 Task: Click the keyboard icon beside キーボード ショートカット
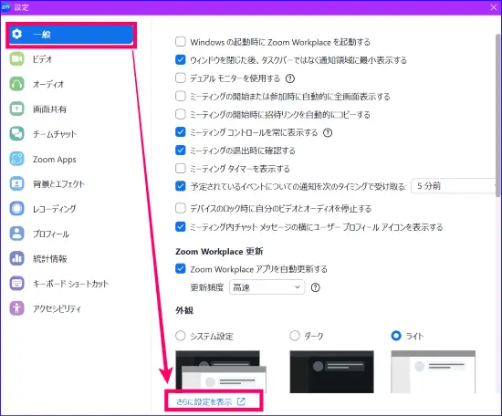coord(16,284)
